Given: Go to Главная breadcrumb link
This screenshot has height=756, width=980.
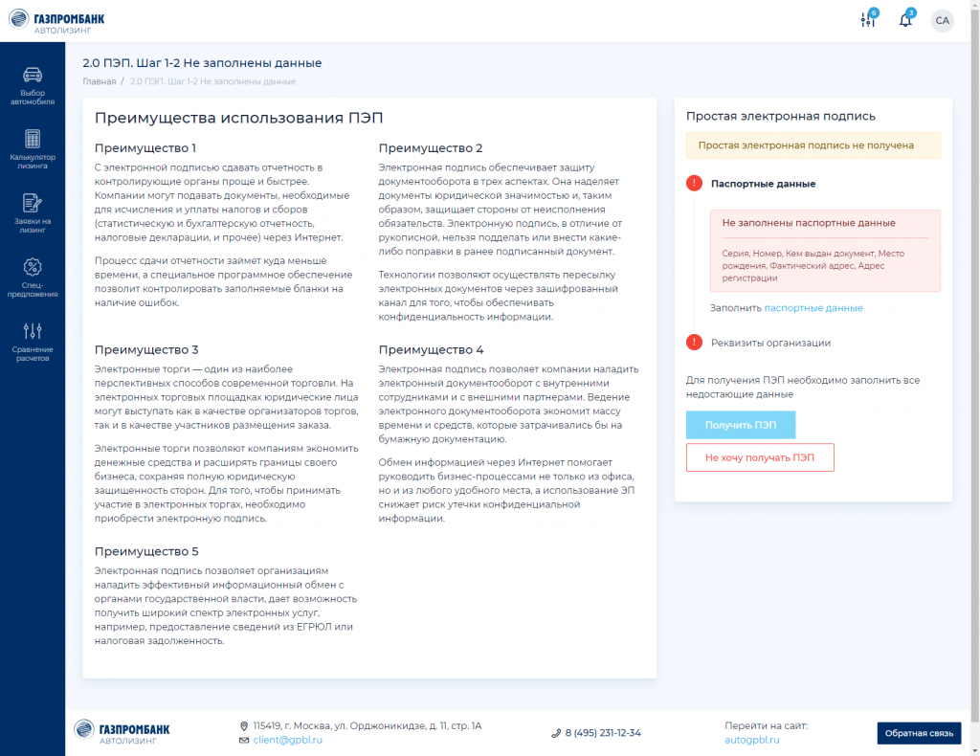Looking at the screenshot, I should tap(100, 81).
